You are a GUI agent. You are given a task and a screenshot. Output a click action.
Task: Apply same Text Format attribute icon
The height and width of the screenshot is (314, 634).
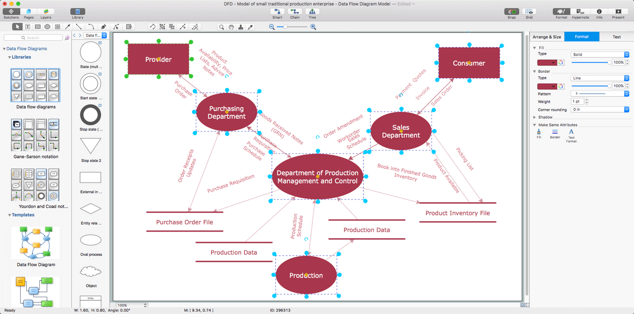click(x=571, y=136)
